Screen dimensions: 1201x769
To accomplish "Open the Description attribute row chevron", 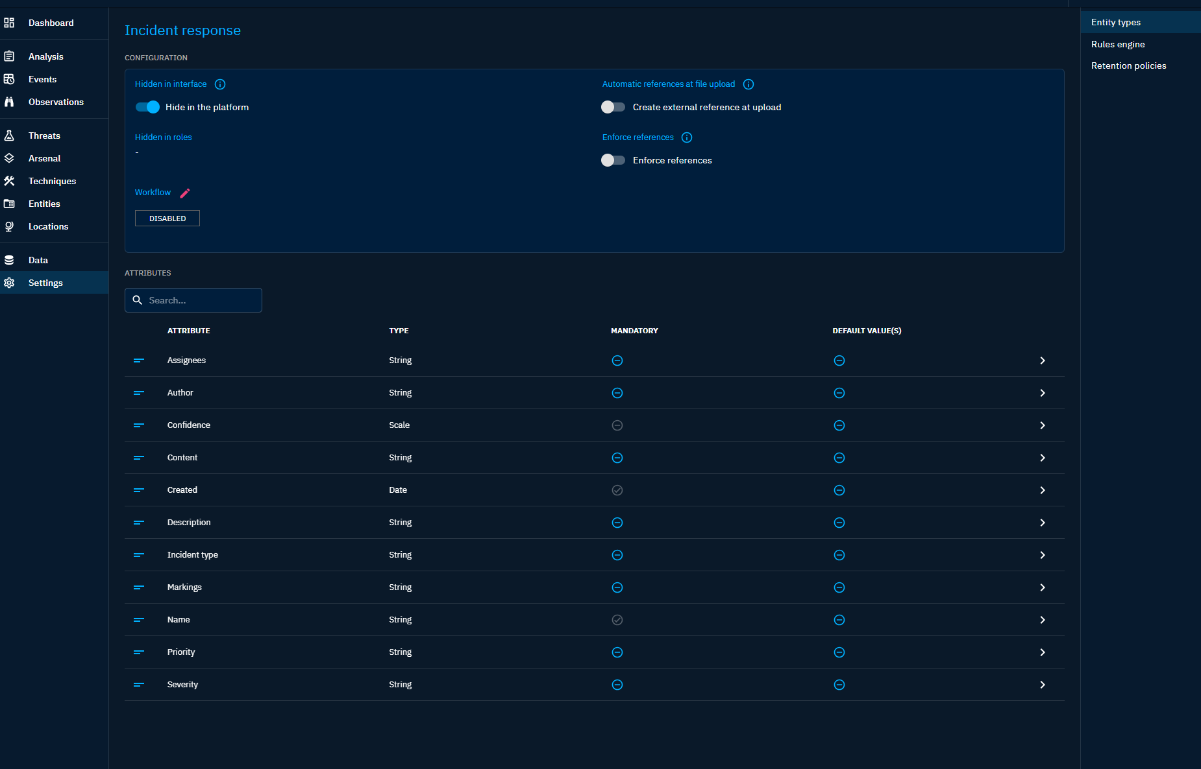I will pos(1043,523).
